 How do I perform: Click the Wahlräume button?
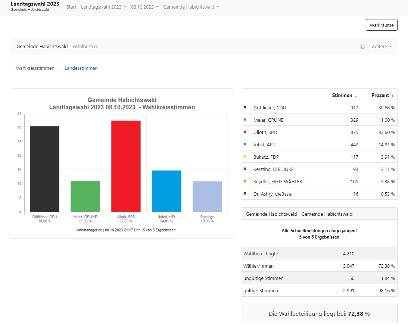click(381, 25)
